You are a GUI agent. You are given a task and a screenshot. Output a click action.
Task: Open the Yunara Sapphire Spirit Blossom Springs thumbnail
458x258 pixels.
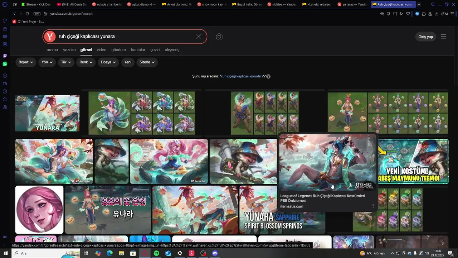(282, 210)
